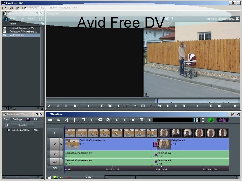
Task: Open the Clip menu
Action: tap(24, 8)
